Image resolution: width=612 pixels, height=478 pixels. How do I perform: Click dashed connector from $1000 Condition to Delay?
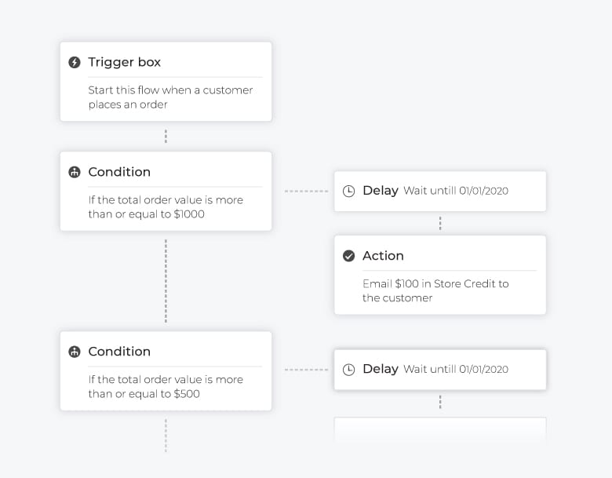click(306, 192)
